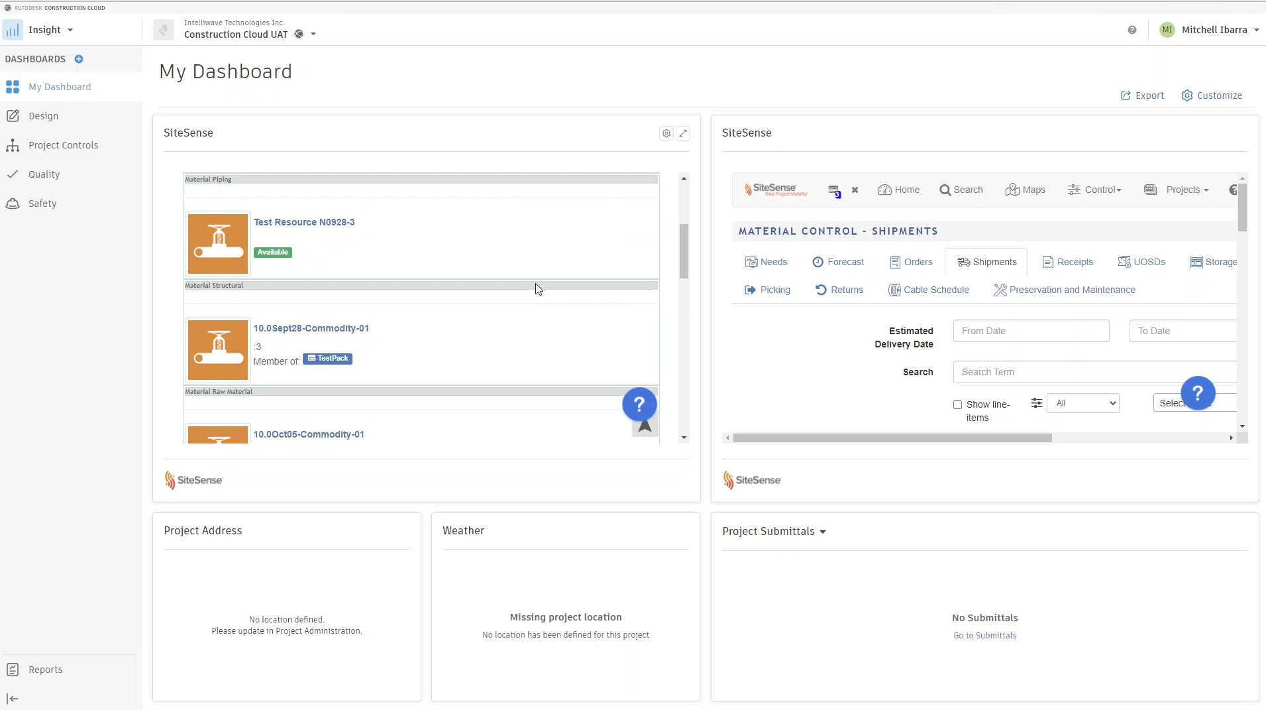Screen dimensions: 1266x710
Task: Expand the Construction Cloud UAT project selector
Action: click(313, 34)
